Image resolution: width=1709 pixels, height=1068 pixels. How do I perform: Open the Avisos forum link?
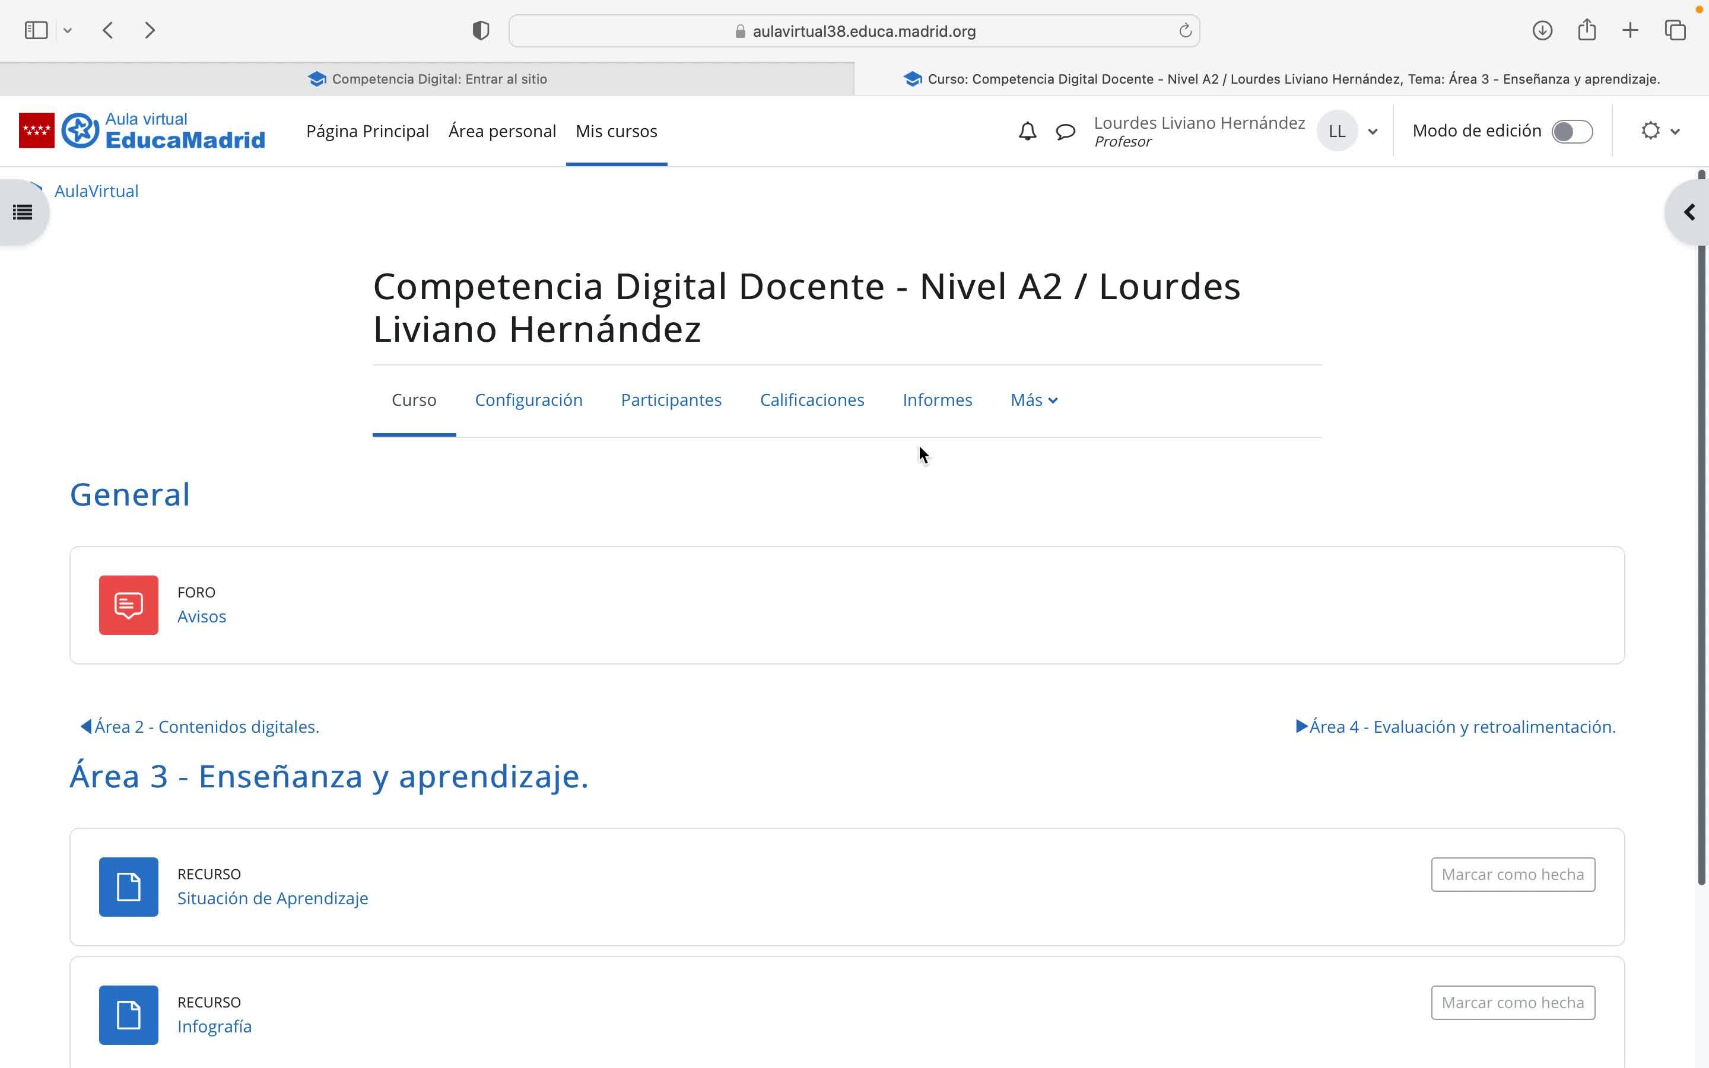pyautogui.click(x=201, y=616)
